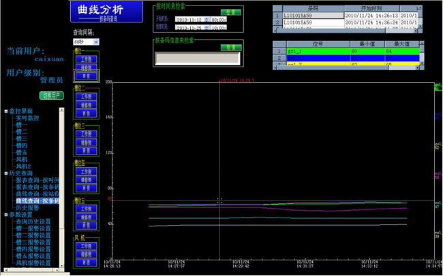Click cell 2010/11/24 14:36:24

372,22
